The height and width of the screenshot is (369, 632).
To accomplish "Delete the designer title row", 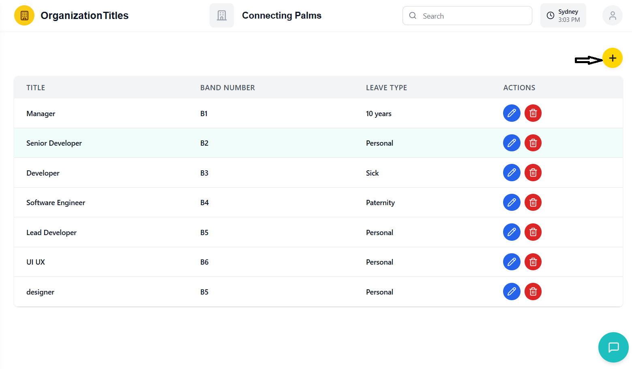I will click(533, 292).
